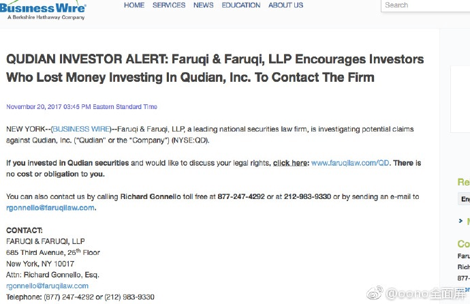The image size is (470, 304).
Task: Click rgonnello@faruqilaw.com email link in paragraph
Action: (x=50, y=208)
